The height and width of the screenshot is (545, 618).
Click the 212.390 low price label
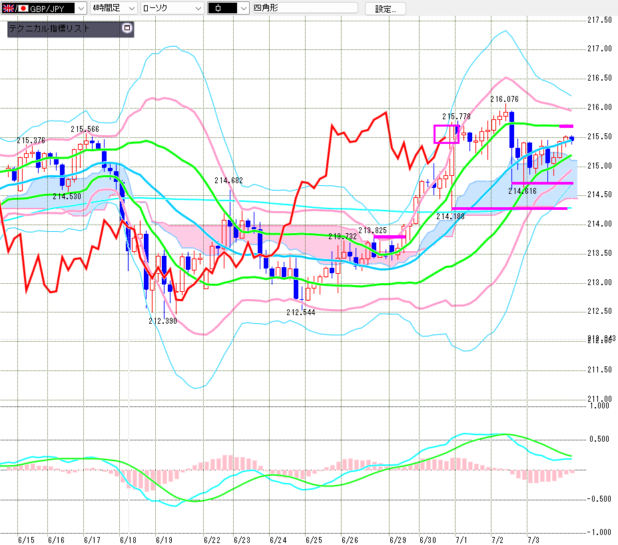[x=162, y=321]
